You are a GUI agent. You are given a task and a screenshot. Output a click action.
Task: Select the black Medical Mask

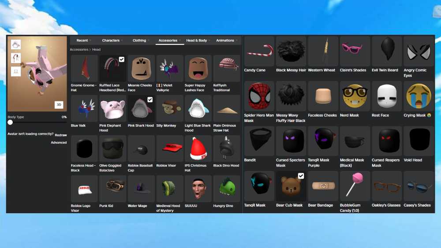click(355, 141)
